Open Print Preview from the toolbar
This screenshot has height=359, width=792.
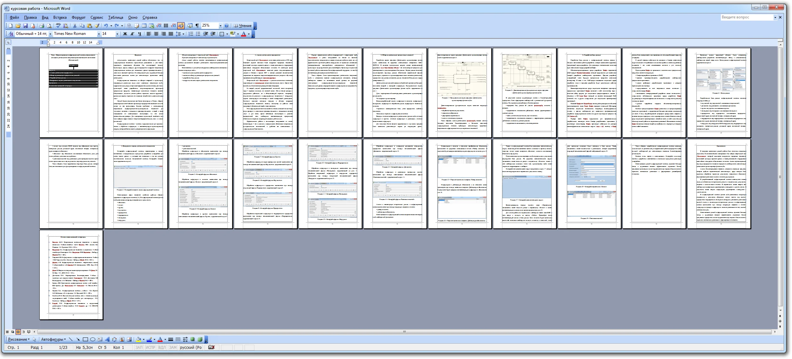49,26
